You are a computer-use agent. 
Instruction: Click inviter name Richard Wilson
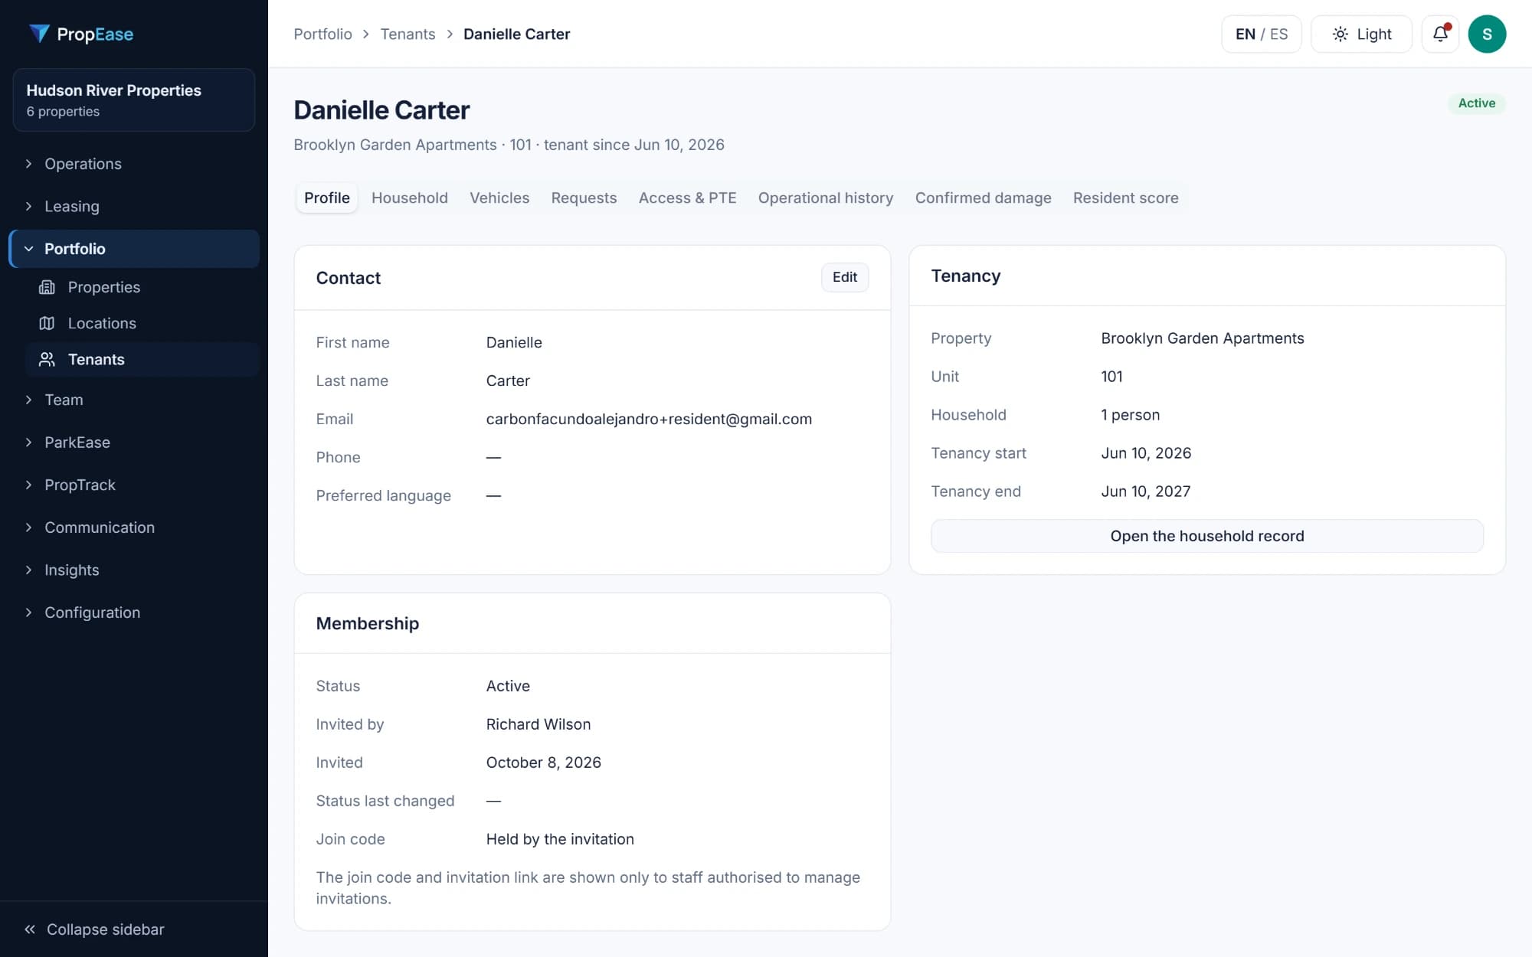tap(538, 724)
